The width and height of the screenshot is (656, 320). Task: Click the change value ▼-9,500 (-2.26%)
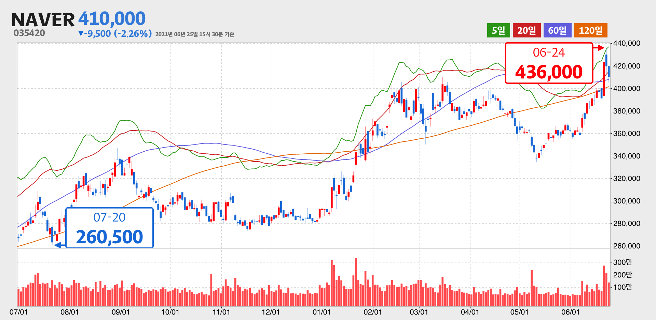115,33
